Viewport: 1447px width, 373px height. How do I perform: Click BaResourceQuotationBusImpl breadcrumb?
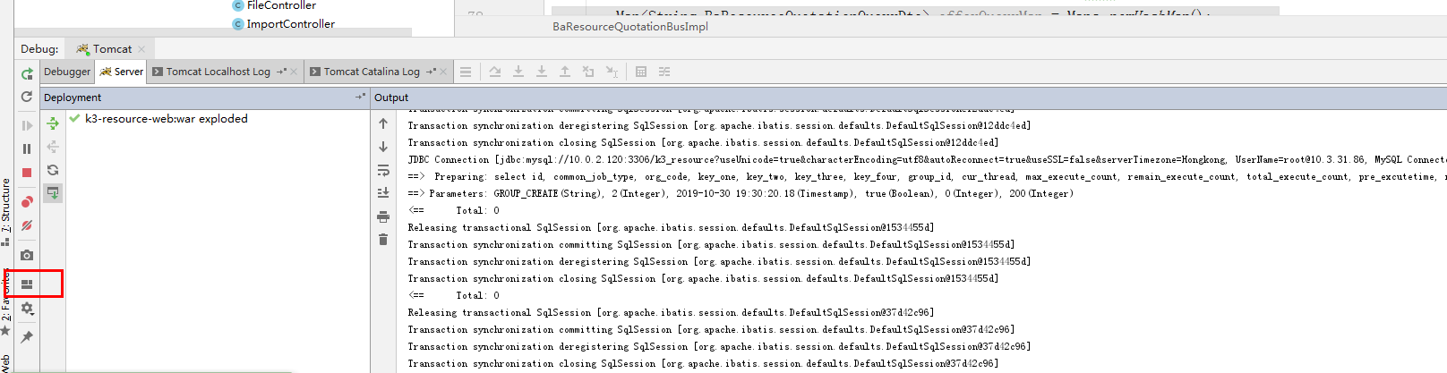[630, 27]
